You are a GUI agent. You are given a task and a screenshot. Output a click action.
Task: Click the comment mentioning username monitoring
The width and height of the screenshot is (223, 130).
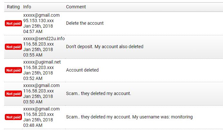click(x=129, y=117)
